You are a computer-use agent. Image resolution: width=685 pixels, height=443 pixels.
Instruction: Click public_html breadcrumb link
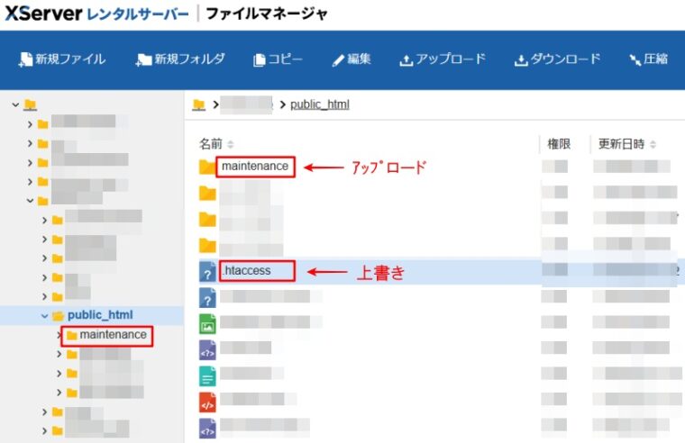pyautogui.click(x=320, y=104)
